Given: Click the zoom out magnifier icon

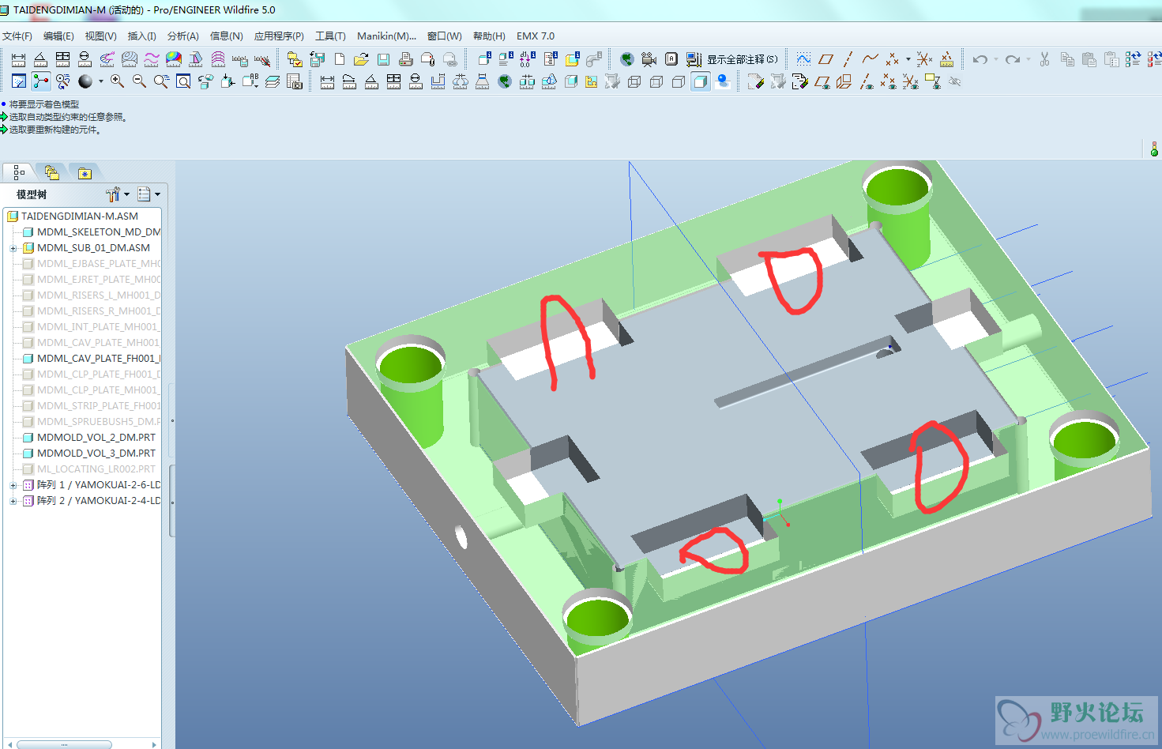Looking at the screenshot, I should [140, 81].
